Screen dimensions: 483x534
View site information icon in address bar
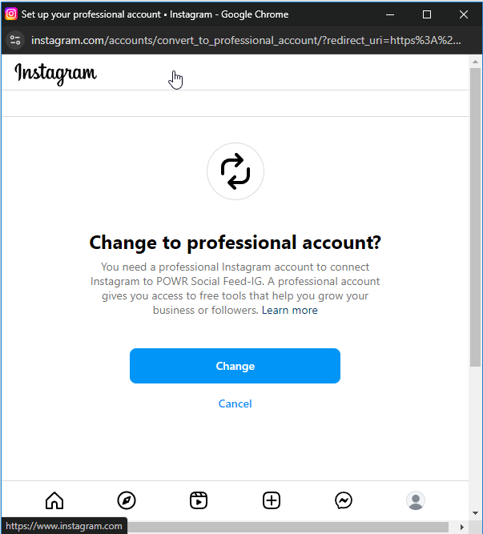point(15,40)
